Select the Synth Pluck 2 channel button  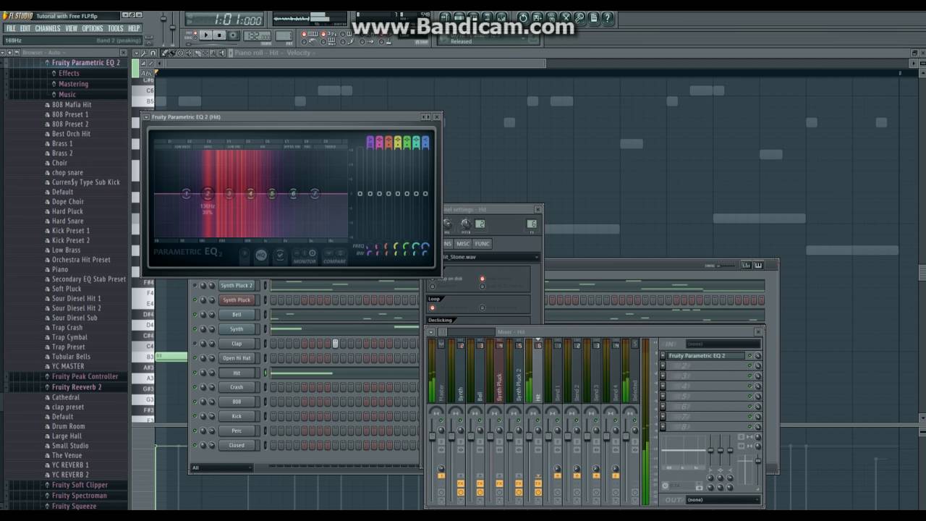pos(237,285)
